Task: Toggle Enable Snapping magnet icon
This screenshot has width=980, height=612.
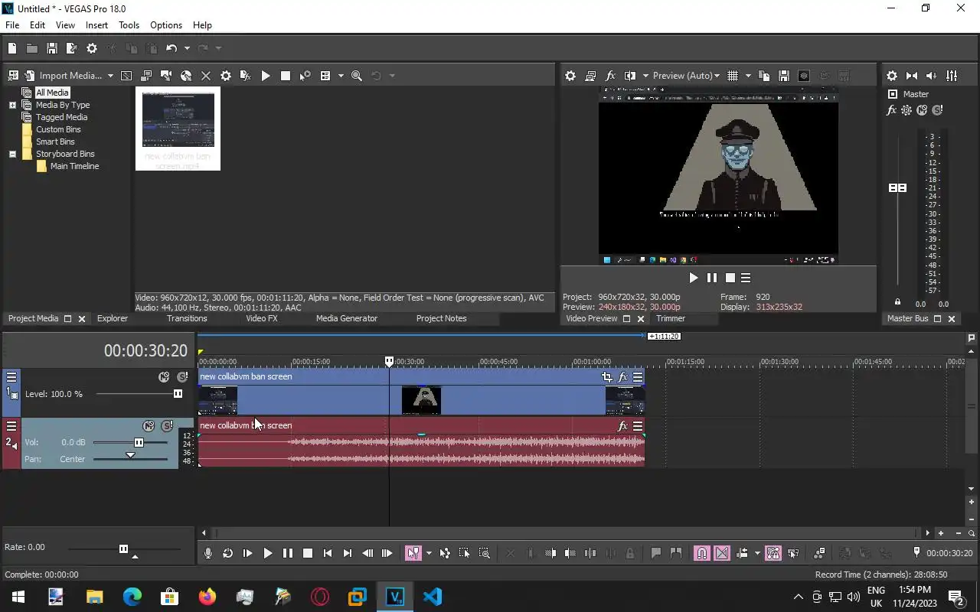Action: (x=702, y=553)
